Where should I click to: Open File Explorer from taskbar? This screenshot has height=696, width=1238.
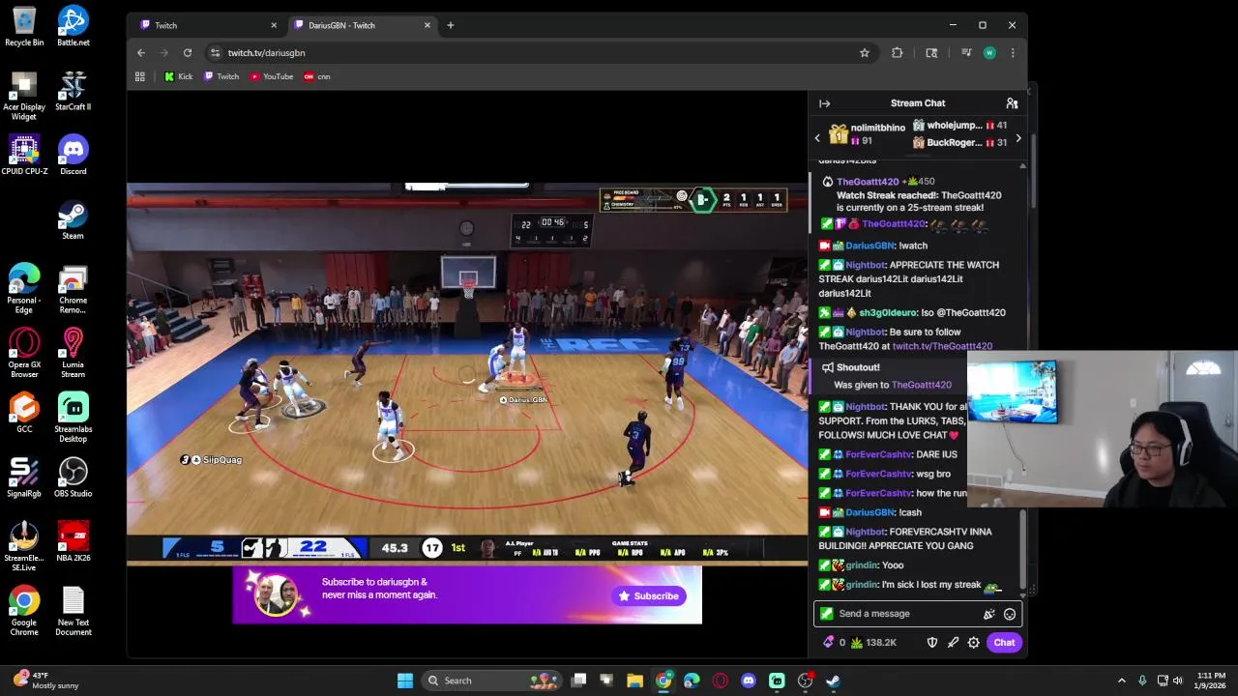[634, 681]
